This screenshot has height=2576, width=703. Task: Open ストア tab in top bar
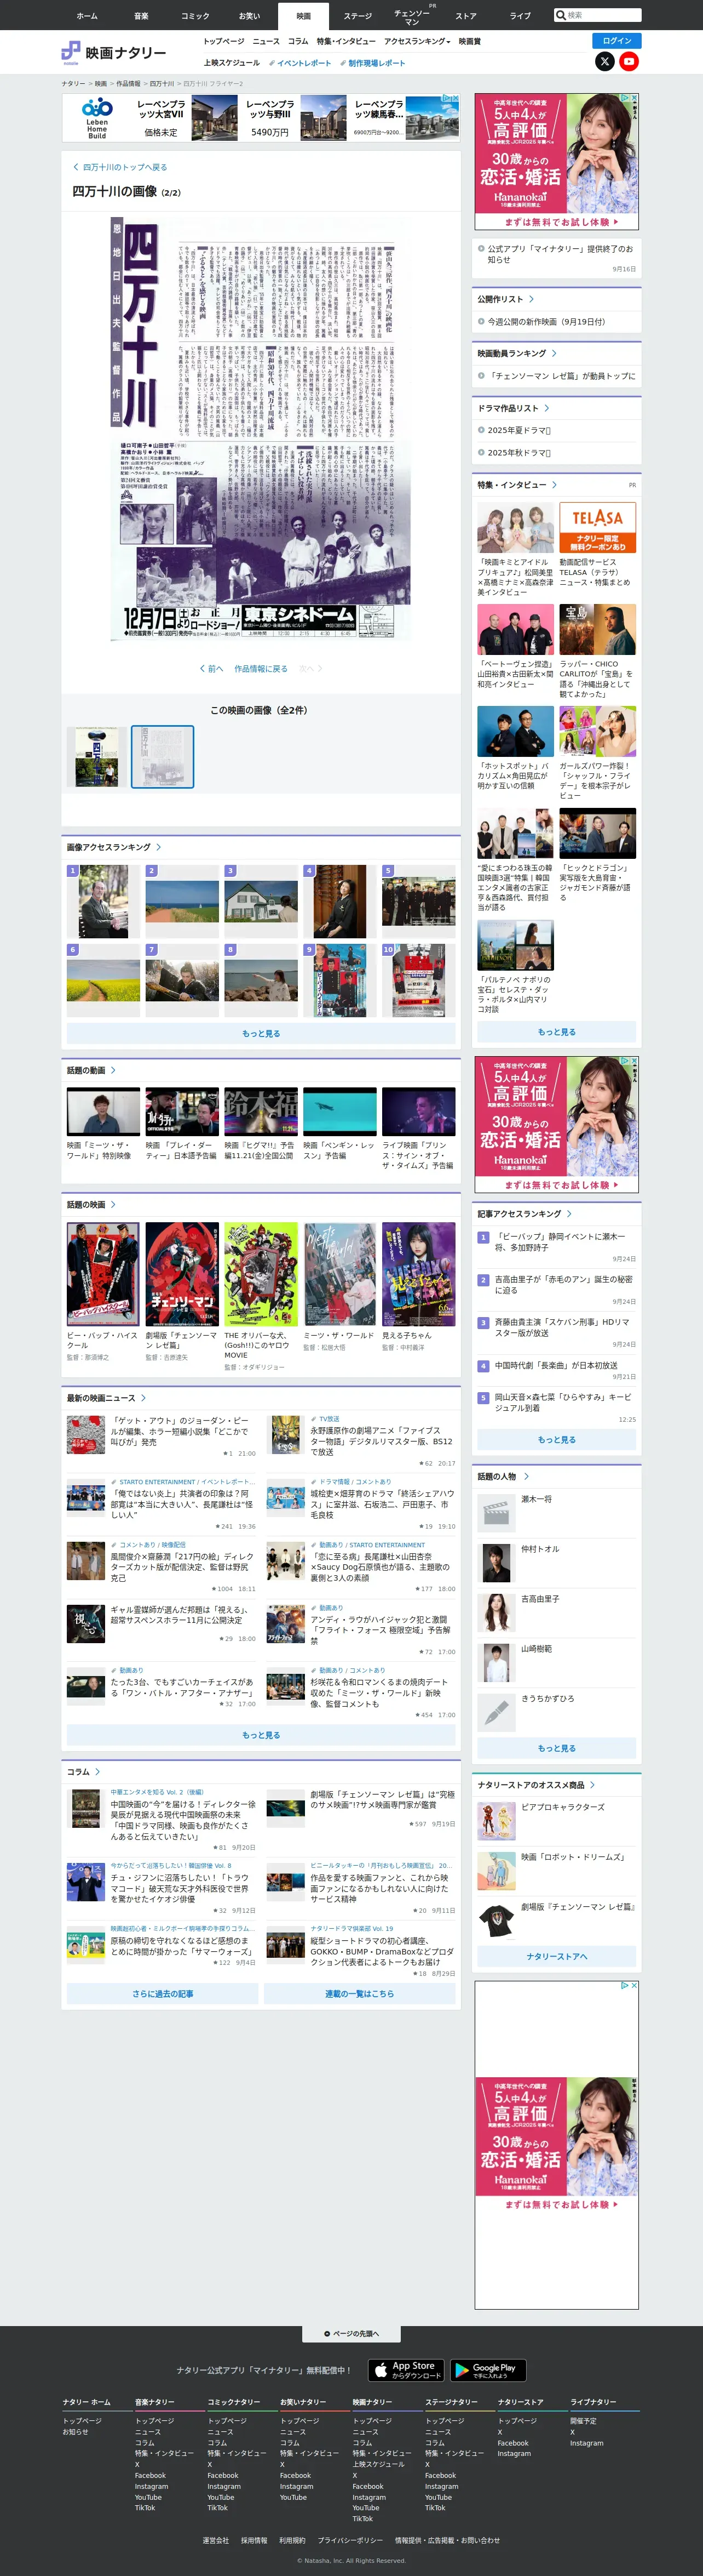(465, 15)
